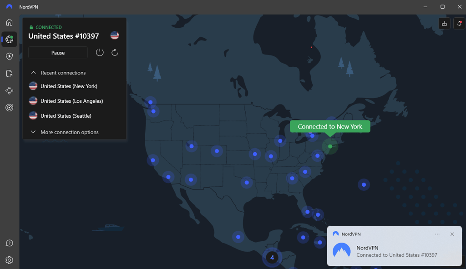Select the Salt Lake City server dot
This screenshot has height=269, width=466.
click(192, 146)
